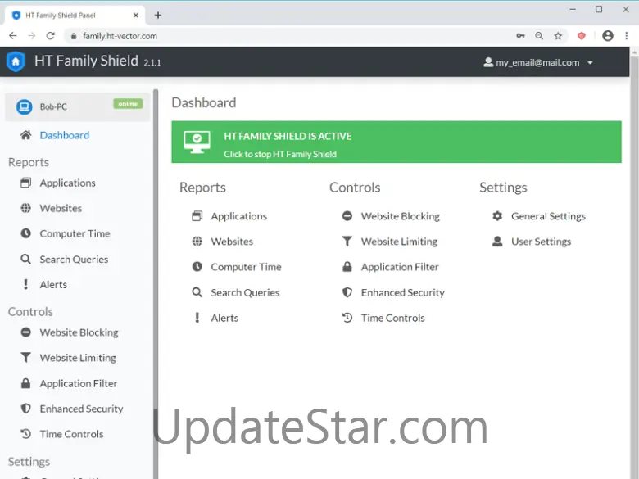Click the Alerts exclamation icon in main panel
The width and height of the screenshot is (639, 479).
(x=197, y=318)
